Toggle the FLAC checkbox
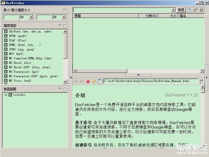Screen dimensions: 209x157 pyautogui.click(x=6, y=40)
